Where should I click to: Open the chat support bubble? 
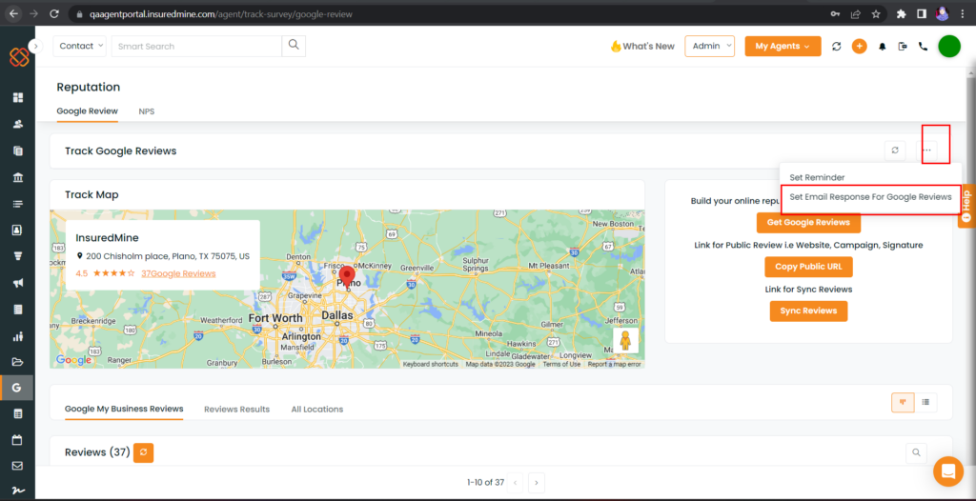[x=948, y=471]
